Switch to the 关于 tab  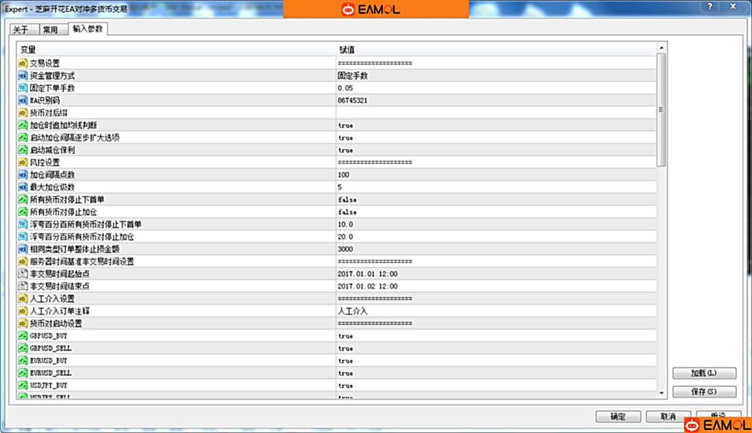point(21,30)
